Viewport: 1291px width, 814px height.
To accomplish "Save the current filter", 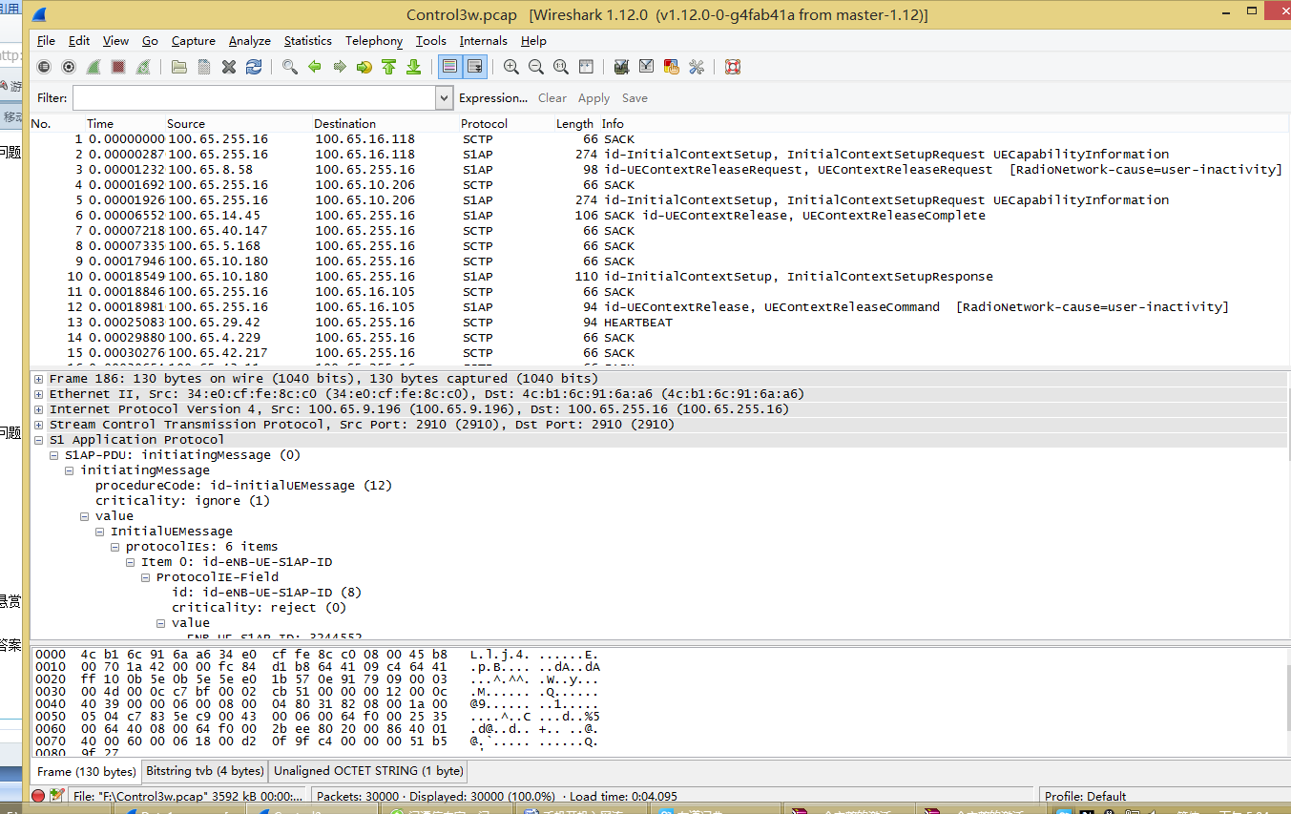I will (635, 98).
